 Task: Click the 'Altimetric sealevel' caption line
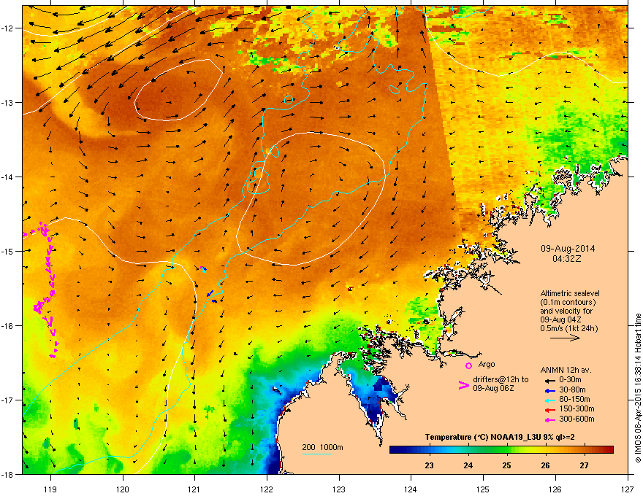click(x=570, y=293)
